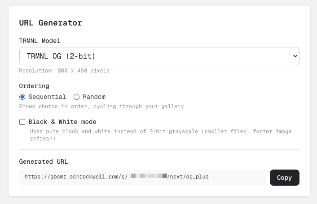Click the blurred token in the URL
Viewport: 317px width, 204px height.
148,177
